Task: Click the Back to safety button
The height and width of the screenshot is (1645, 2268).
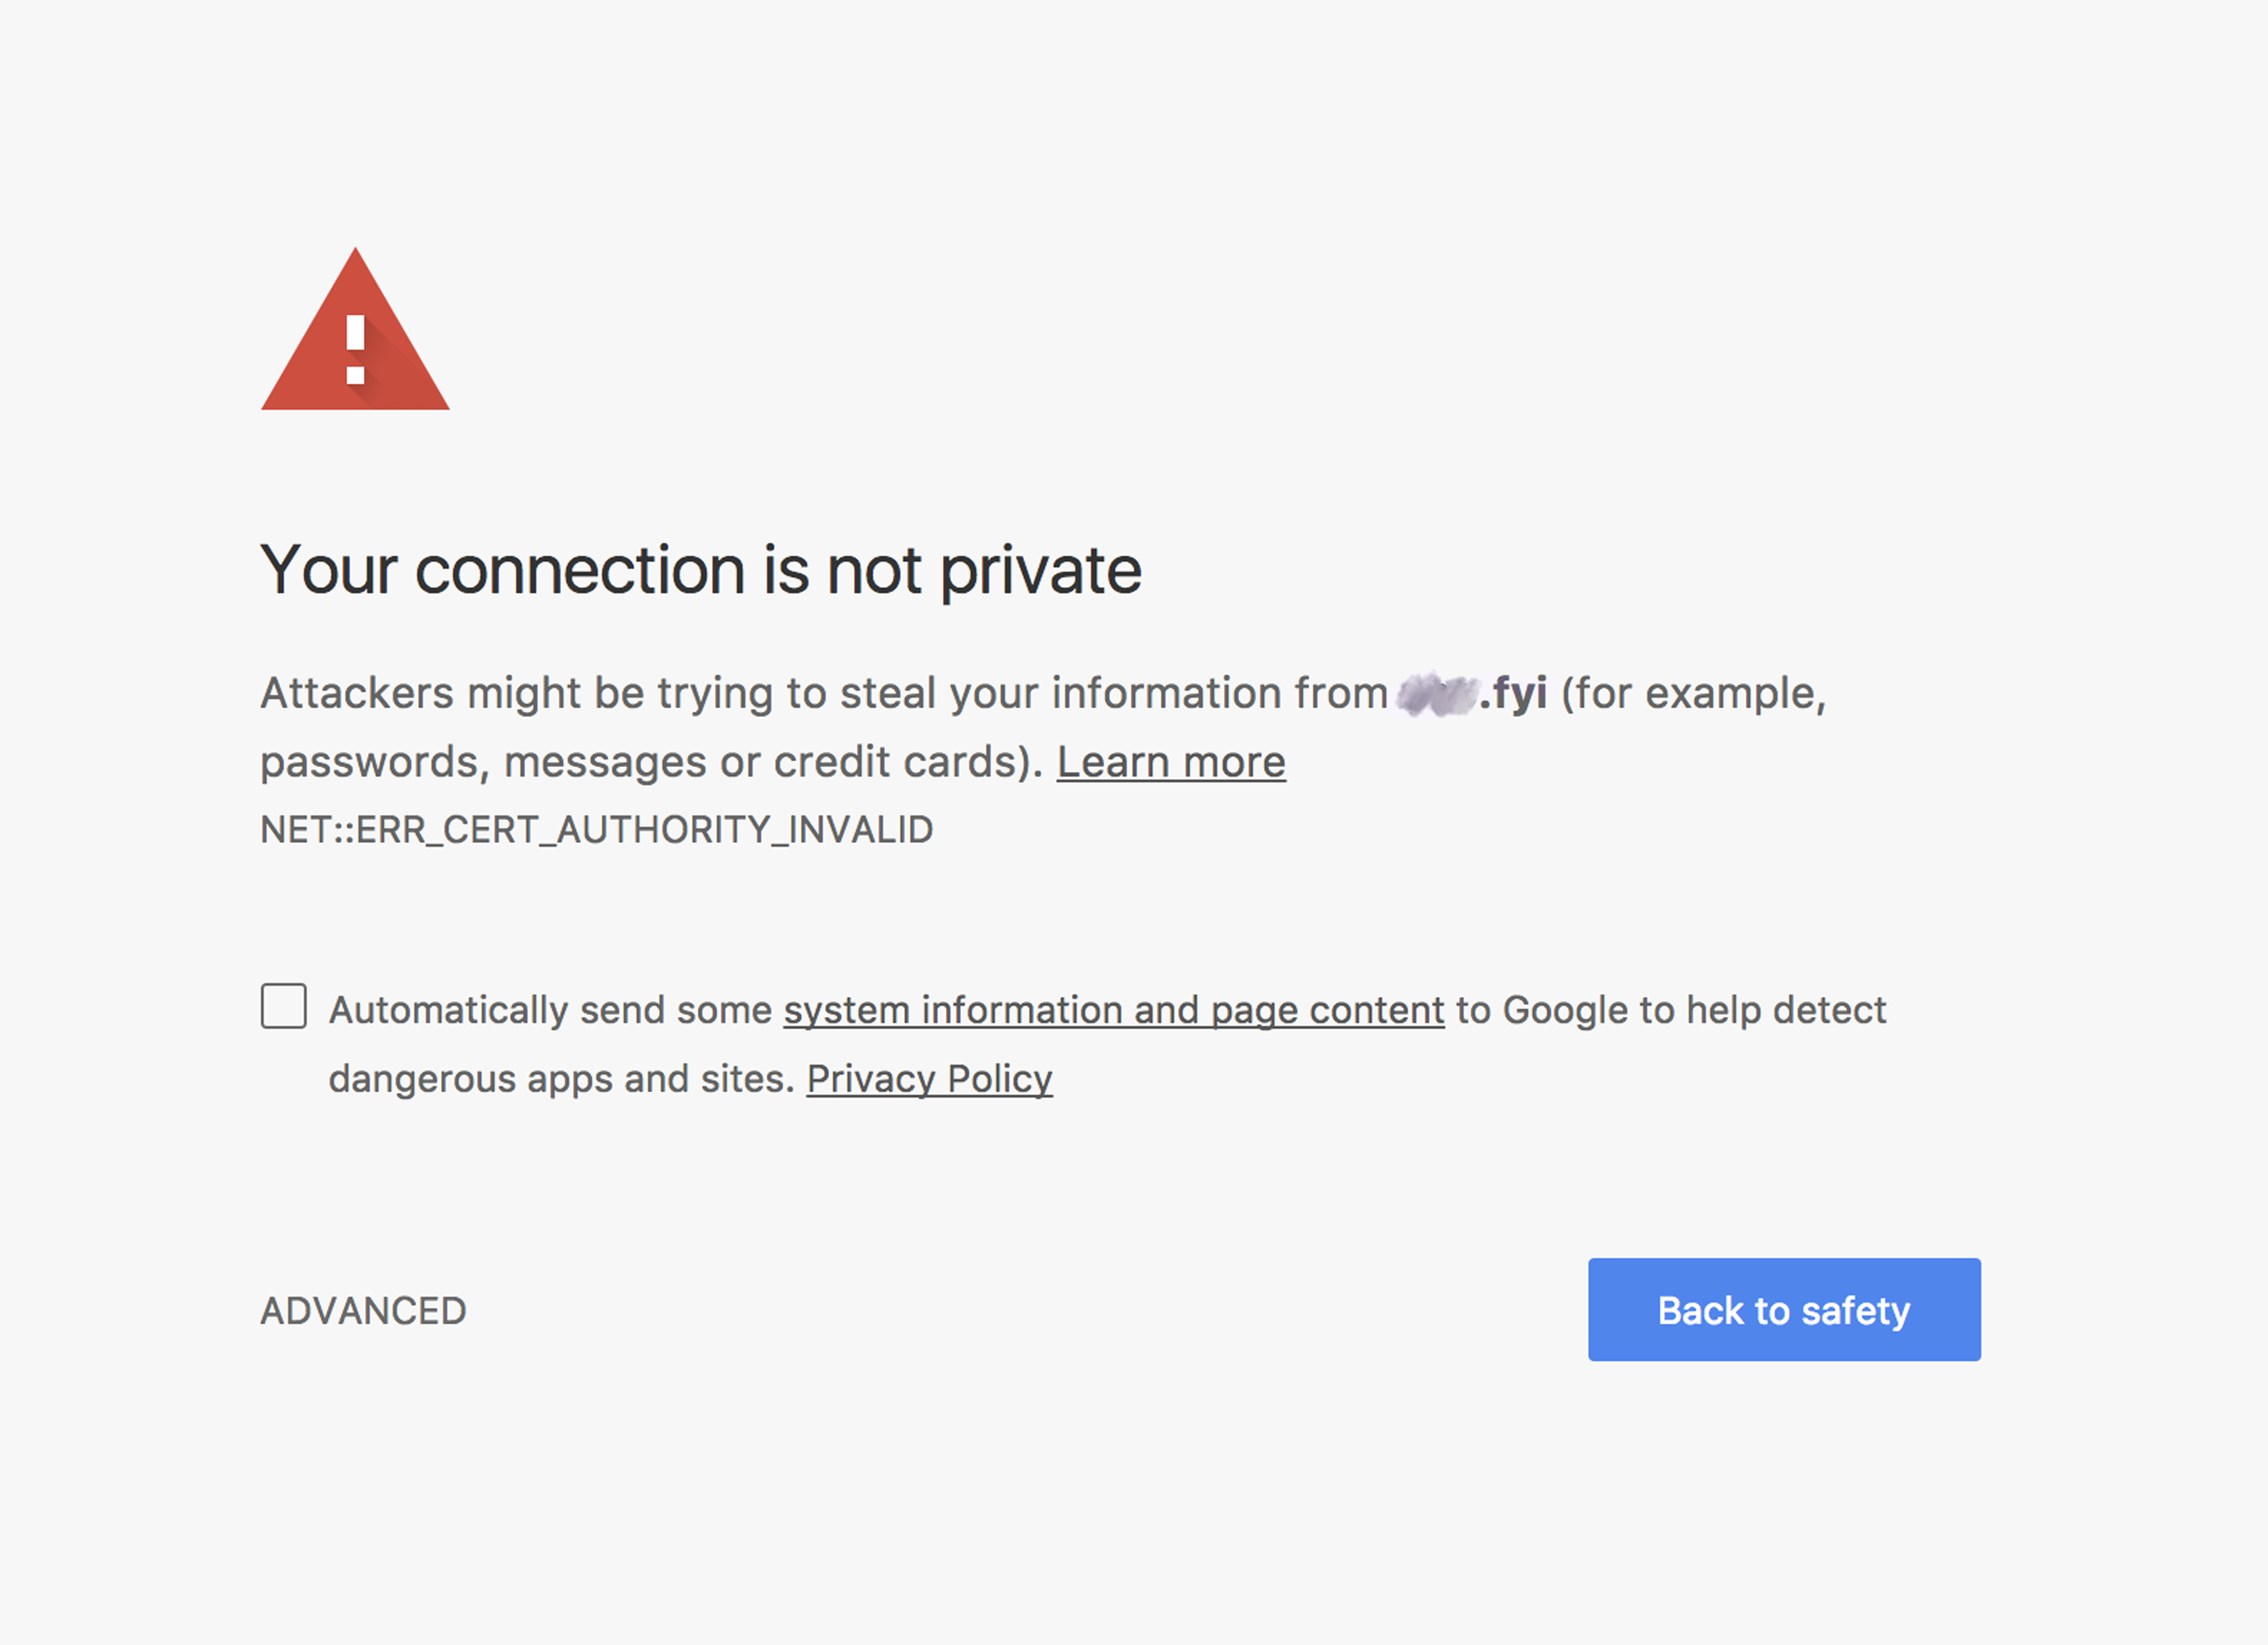Action: pyautogui.click(x=1784, y=1310)
